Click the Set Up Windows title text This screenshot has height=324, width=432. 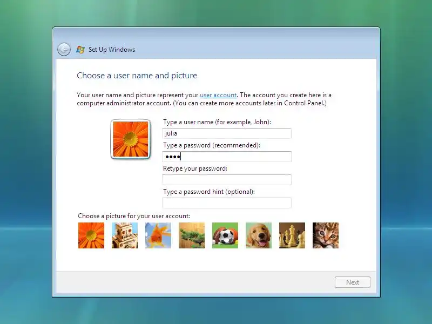pyautogui.click(x=112, y=50)
